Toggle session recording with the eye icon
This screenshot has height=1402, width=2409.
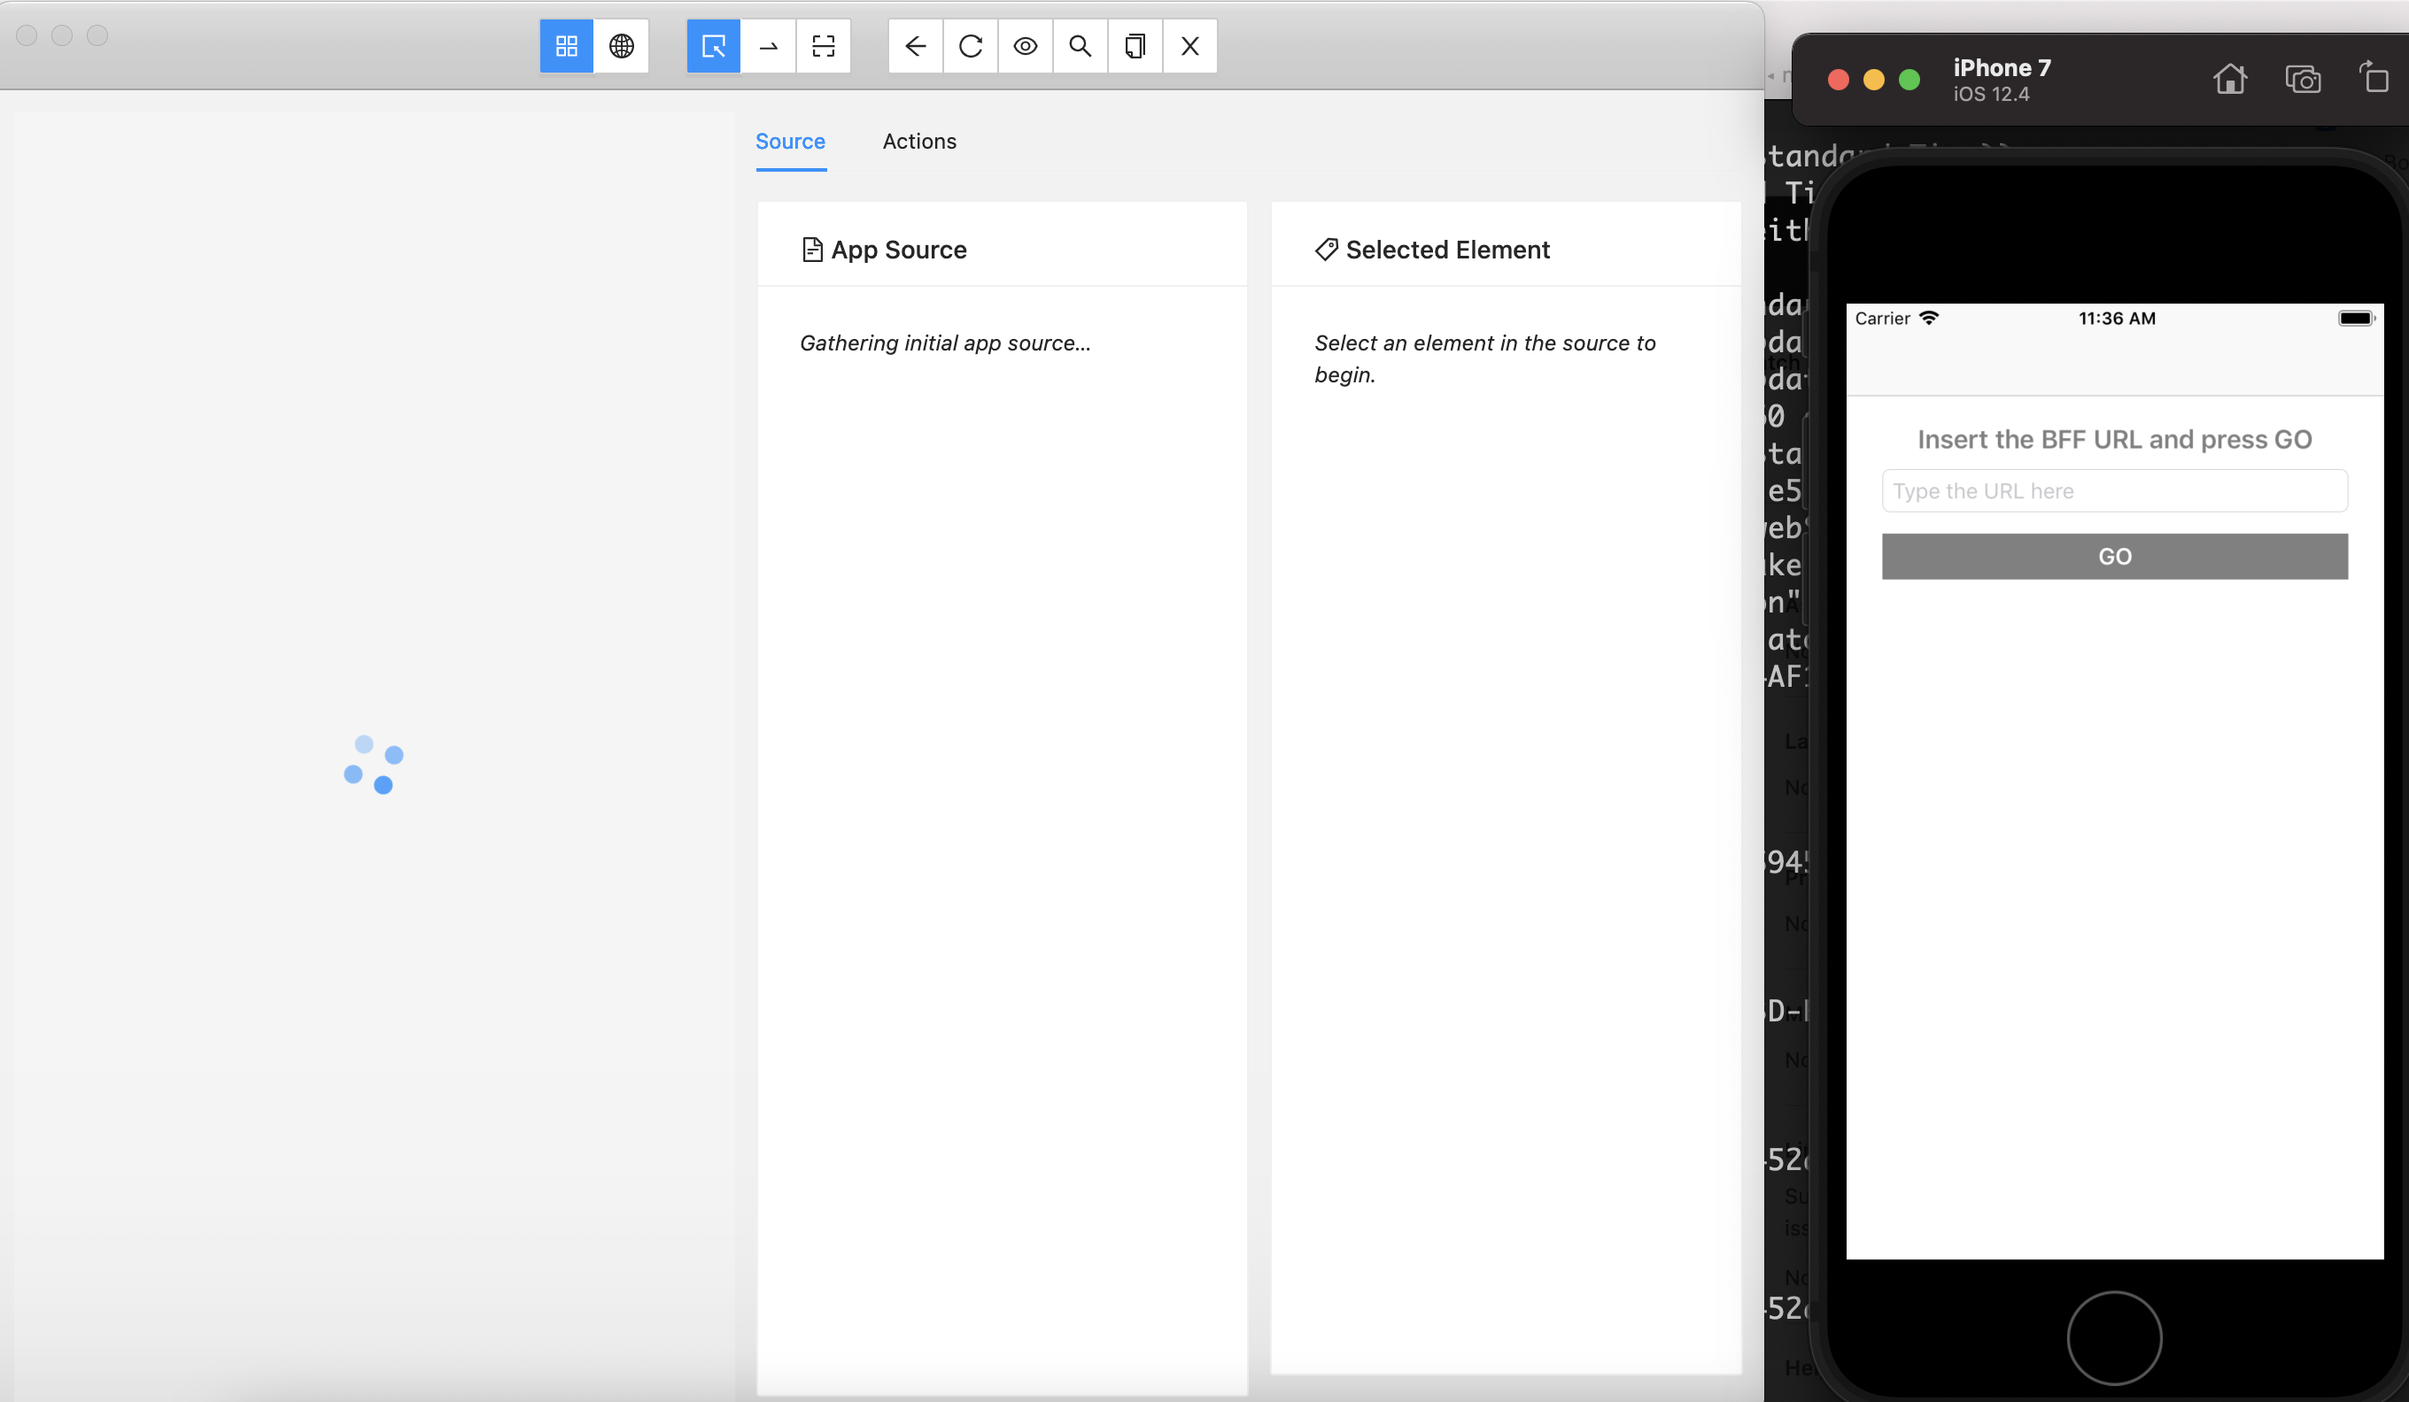(1025, 45)
